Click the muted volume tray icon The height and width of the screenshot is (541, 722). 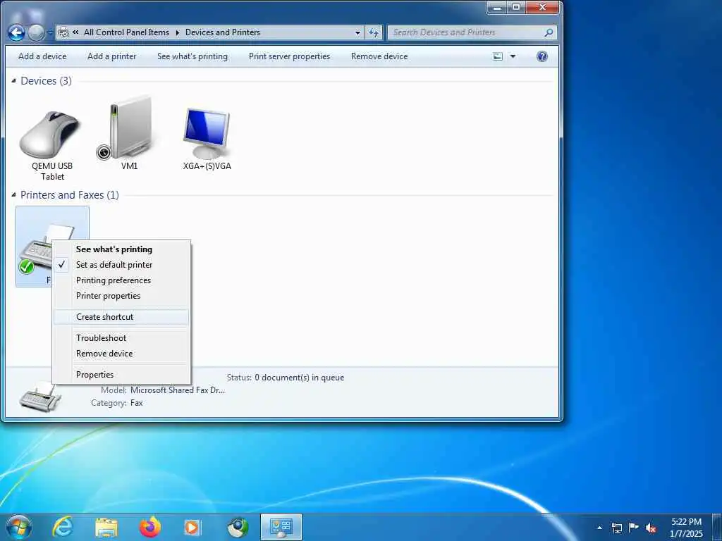click(651, 528)
